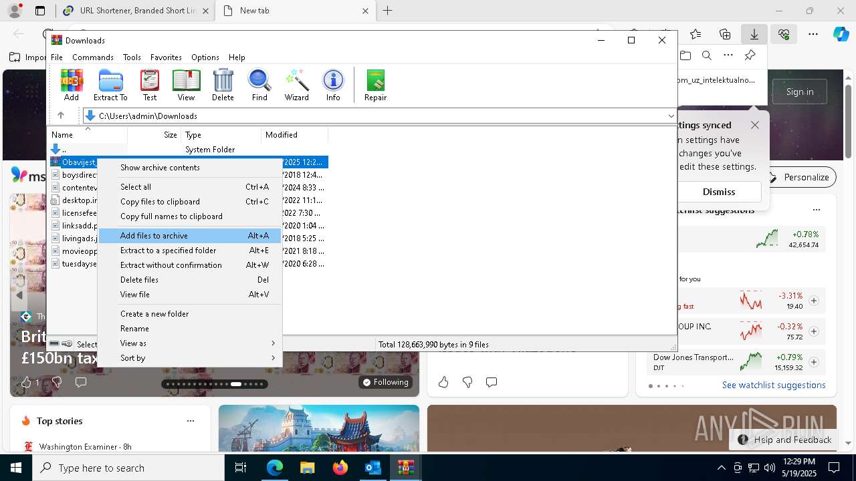Image resolution: width=856 pixels, height=481 pixels.
Task: Click the Add toolbar icon in WinRAR
Action: 72,85
